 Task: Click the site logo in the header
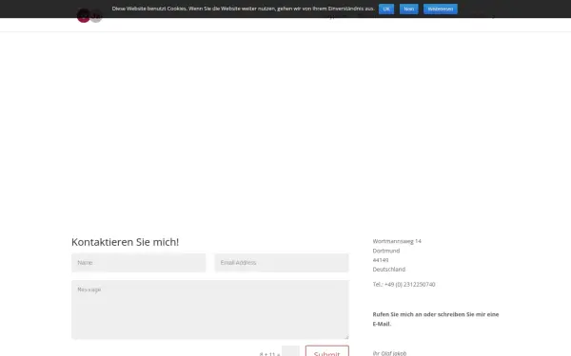pyautogui.click(x=89, y=16)
